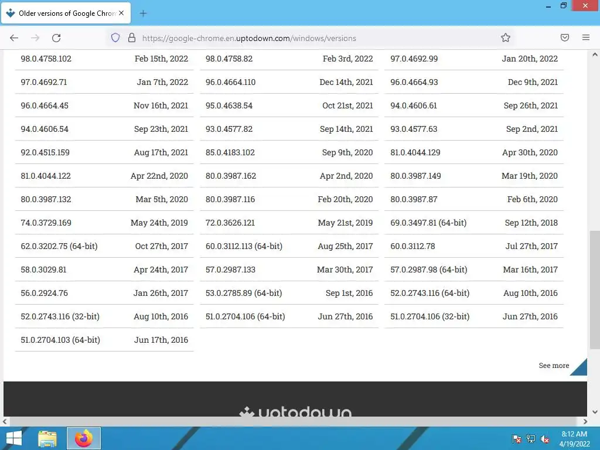Open version 98.0.4758.82
600x450 pixels.
click(x=289, y=59)
